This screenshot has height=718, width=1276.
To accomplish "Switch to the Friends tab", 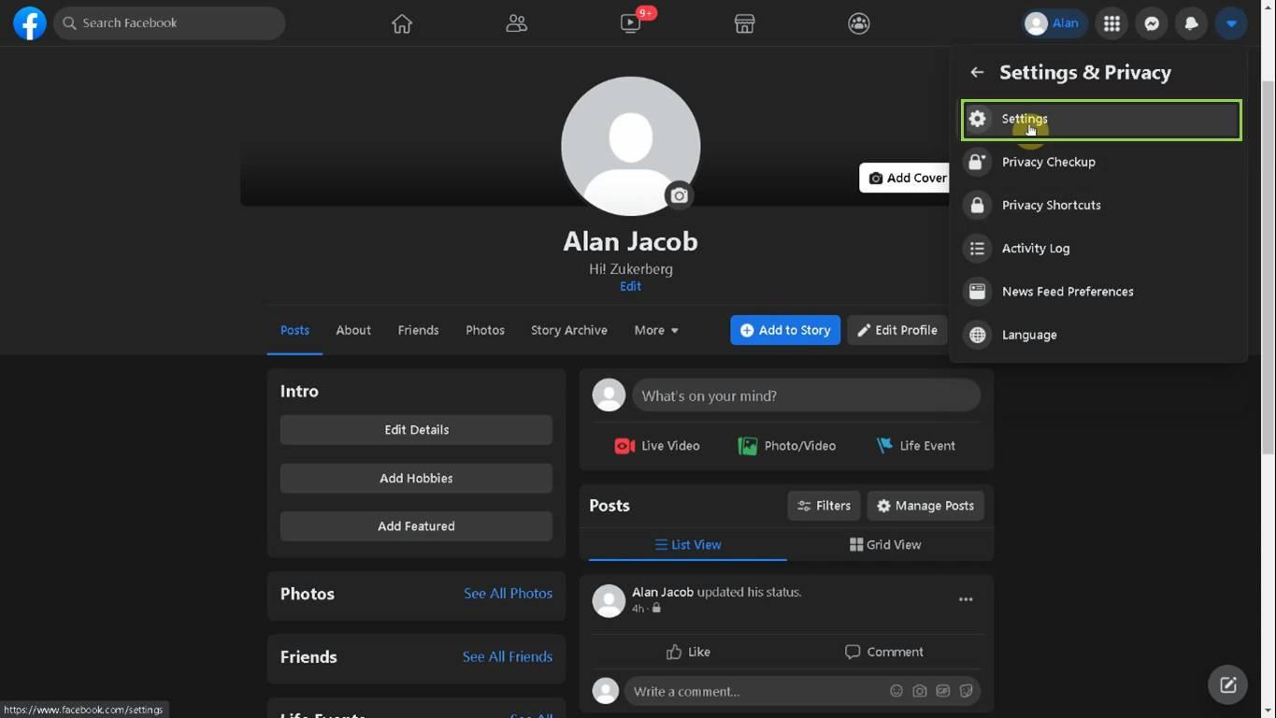I will pos(418,330).
